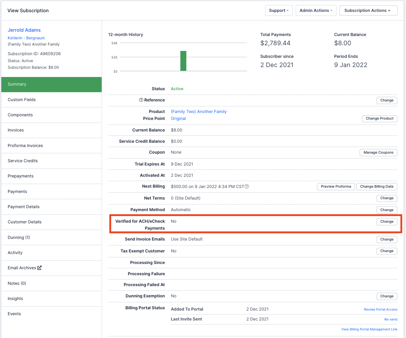Open customer Jerrold Adams link
Screen dimensions: 406x338
[x=24, y=30]
